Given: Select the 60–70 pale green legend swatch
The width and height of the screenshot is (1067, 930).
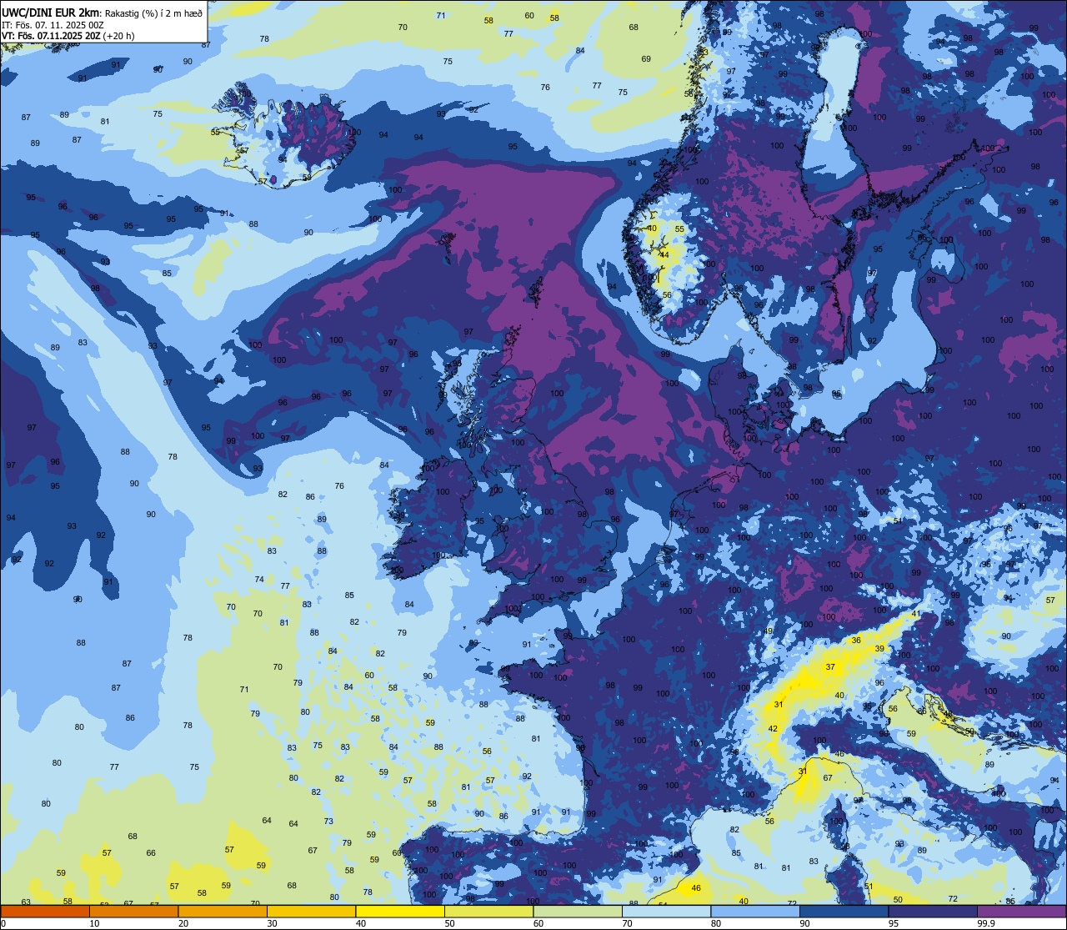Looking at the screenshot, I should coord(578,912).
